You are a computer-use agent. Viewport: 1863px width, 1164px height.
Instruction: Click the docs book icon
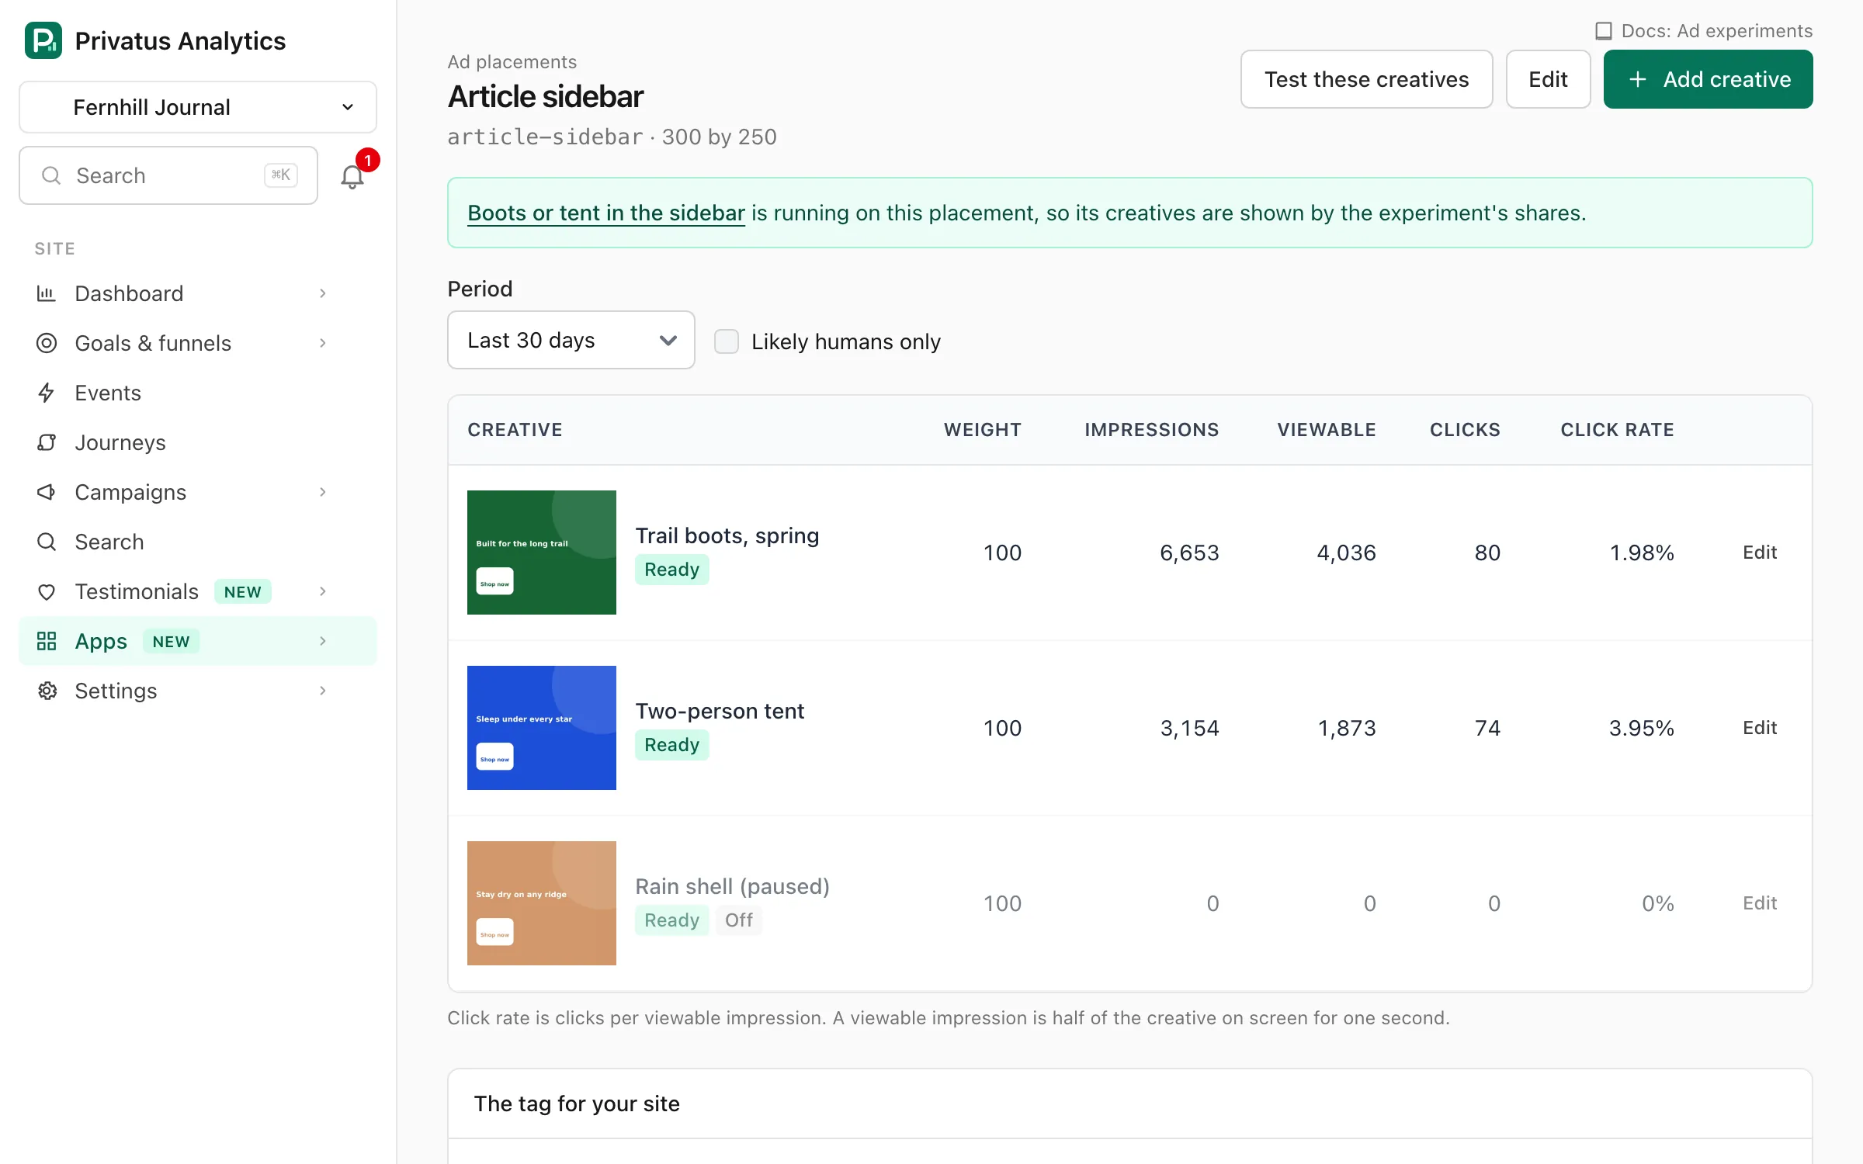coord(1604,31)
